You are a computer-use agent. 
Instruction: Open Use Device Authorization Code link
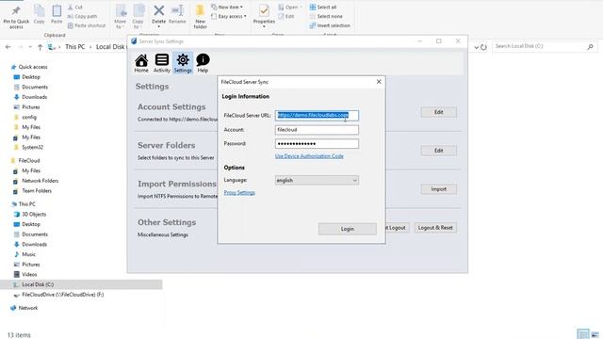pos(309,156)
